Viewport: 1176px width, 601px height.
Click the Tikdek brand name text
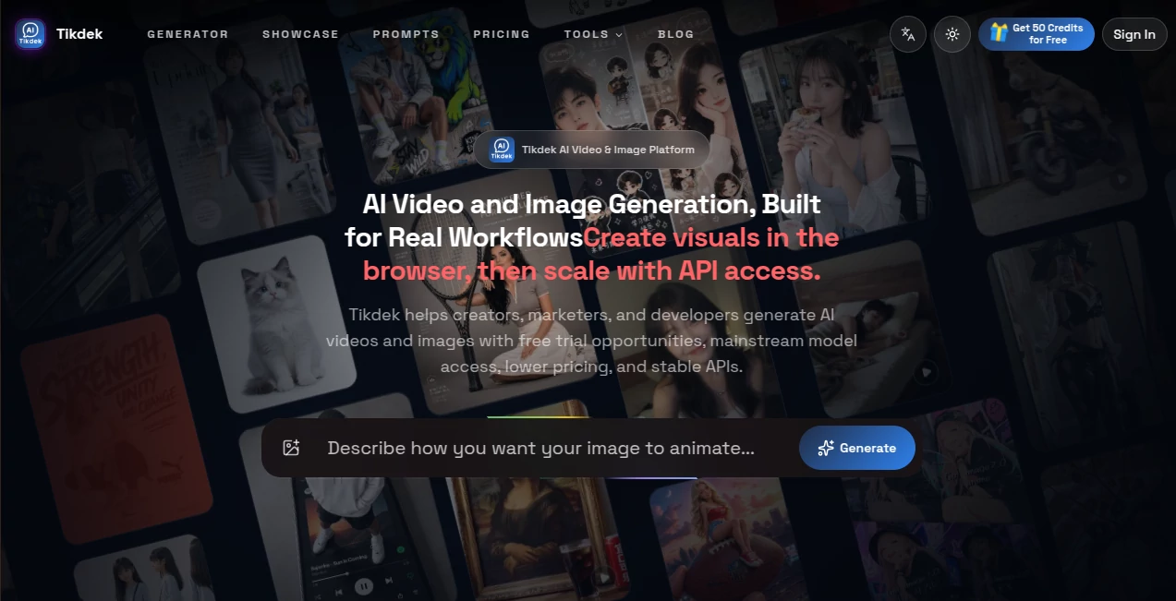tap(79, 34)
